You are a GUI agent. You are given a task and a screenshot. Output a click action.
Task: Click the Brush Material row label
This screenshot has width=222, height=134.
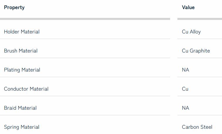[x=21, y=51]
